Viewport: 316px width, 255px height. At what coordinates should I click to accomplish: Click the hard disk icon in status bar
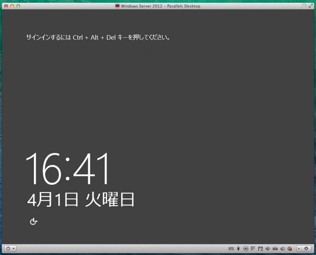tap(275, 249)
